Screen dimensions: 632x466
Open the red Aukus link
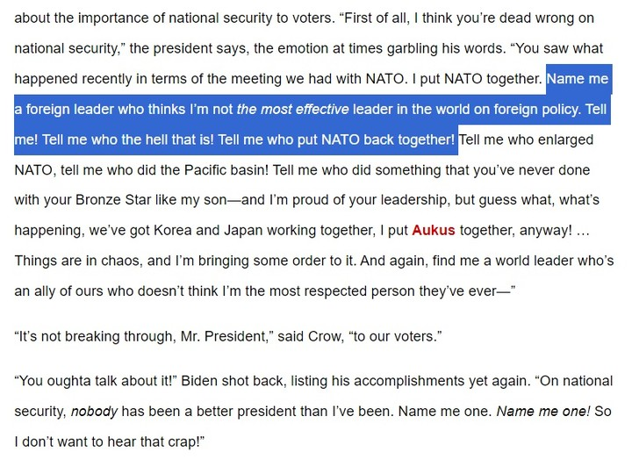(434, 230)
